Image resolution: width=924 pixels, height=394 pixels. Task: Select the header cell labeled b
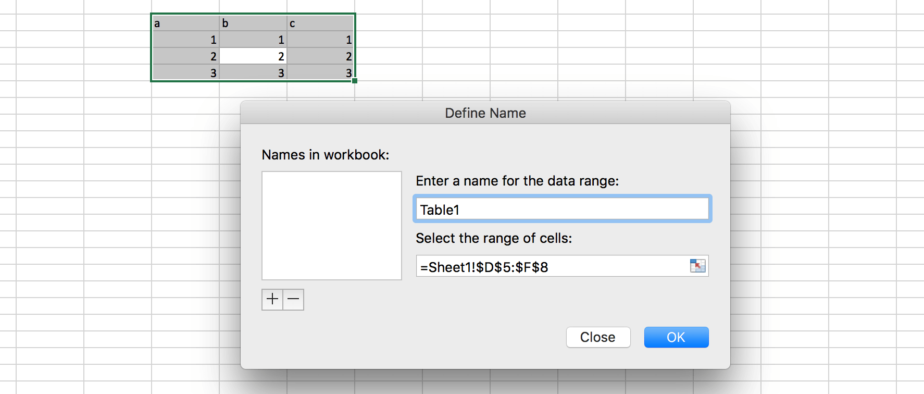click(x=253, y=23)
